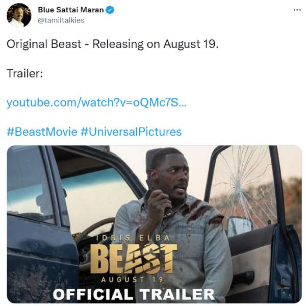Image resolution: width=306 pixels, height=306 pixels.
Task: Visit the @tamiltalkies handle
Action: pos(61,20)
